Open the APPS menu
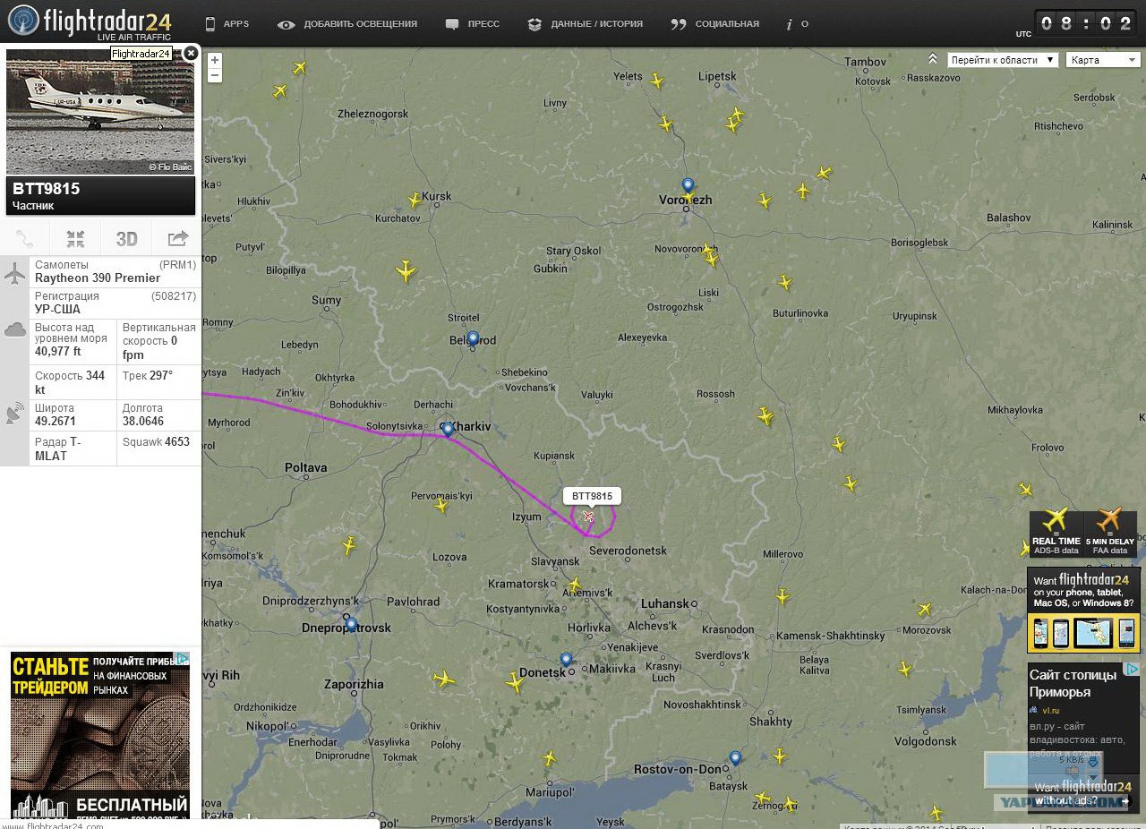 pos(227,24)
